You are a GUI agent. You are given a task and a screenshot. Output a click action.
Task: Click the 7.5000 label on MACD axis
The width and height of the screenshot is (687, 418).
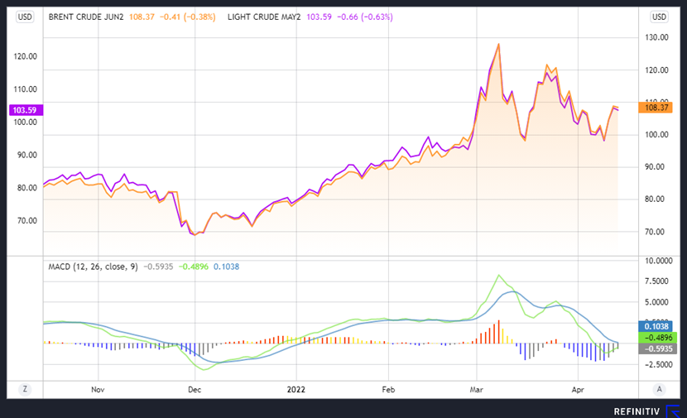click(x=656, y=281)
